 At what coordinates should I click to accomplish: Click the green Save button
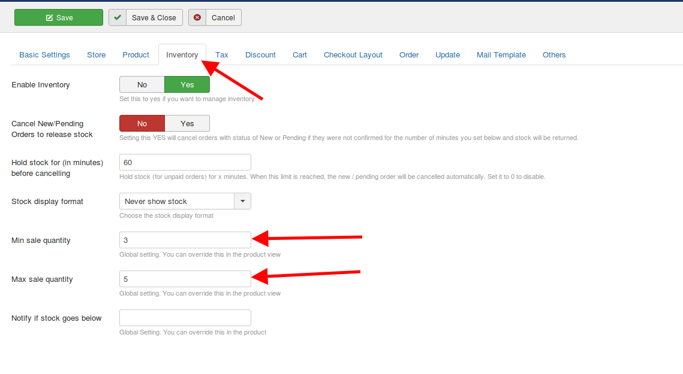(x=59, y=17)
